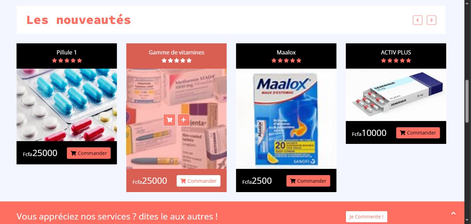The width and height of the screenshot is (471, 224).
Task: Click the star rating under Maalox title
Action: [x=286, y=60]
